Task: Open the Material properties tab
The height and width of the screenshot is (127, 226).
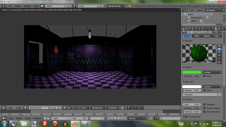Action: tap(216, 29)
